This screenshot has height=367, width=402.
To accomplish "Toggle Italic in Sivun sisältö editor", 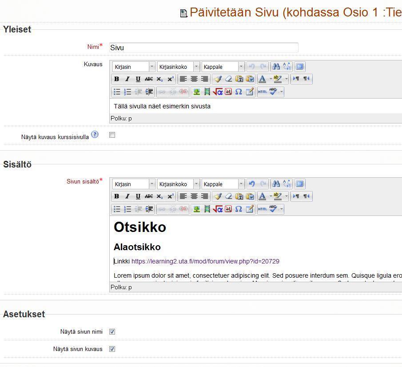I will tap(127, 196).
